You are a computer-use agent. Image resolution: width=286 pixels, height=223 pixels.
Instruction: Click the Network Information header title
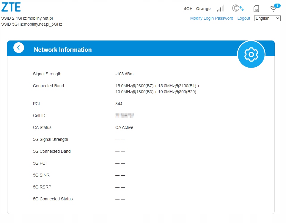pos(63,50)
